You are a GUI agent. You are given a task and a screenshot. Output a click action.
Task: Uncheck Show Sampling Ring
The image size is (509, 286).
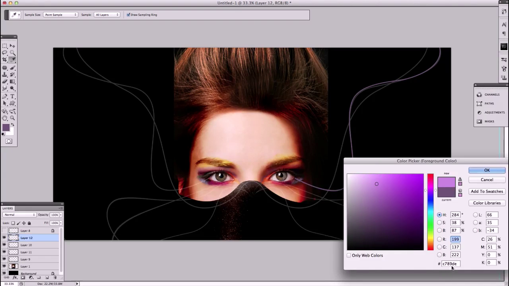coord(128,15)
